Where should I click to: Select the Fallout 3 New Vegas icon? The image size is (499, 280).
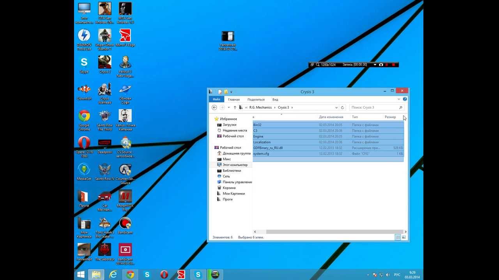[x=125, y=66]
